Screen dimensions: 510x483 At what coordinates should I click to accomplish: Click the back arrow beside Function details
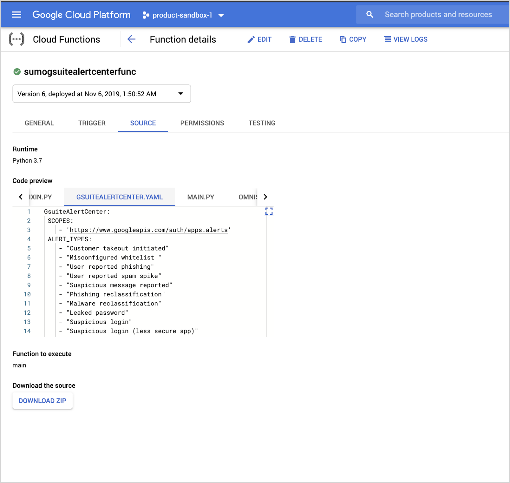[x=131, y=39]
